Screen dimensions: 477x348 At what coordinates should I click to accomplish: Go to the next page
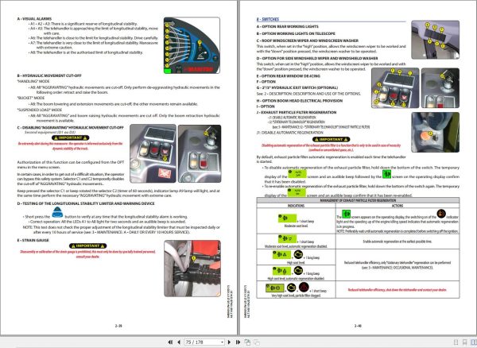coord(230,342)
